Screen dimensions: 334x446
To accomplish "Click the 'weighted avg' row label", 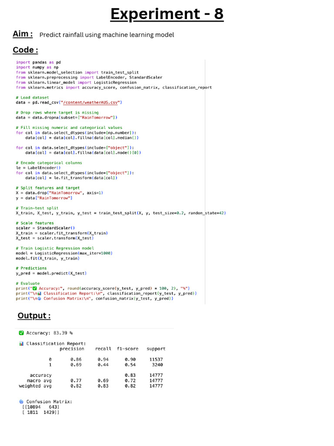I will point(35,386).
